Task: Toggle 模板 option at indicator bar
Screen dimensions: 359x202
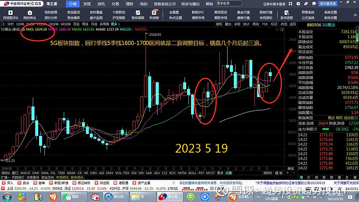Action: (279, 173)
